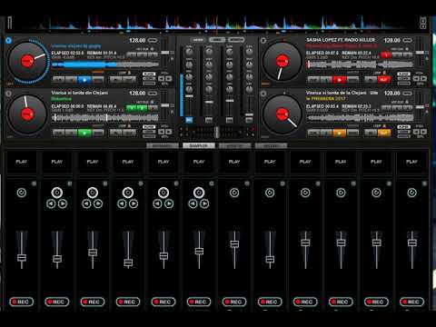Click the volume fader of mixer channel one
This screenshot has height=327, width=436.
pos(189,96)
